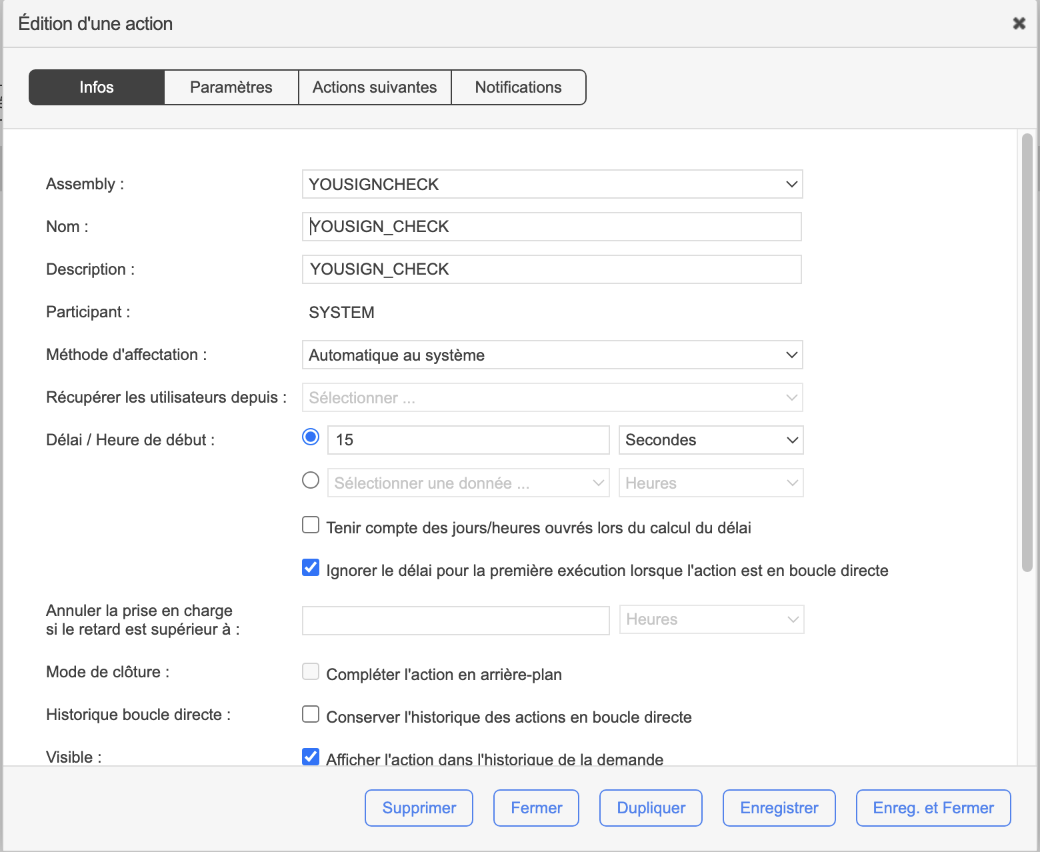Select the fixed delay radio button
The width and height of the screenshot is (1040, 852).
point(311,437)
